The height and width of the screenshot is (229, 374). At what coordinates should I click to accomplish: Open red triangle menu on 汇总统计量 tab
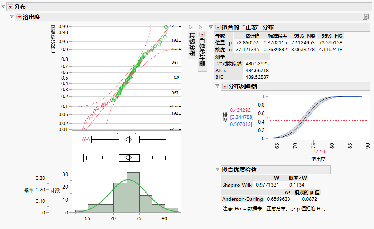202,34
